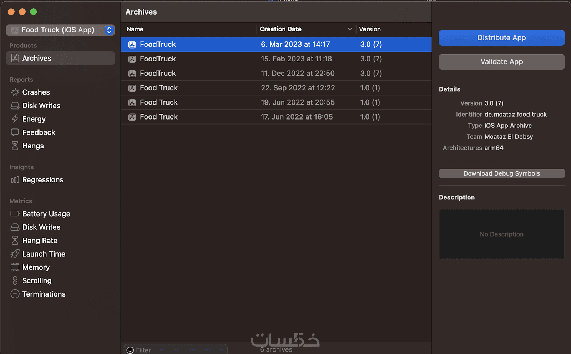Image resolution: width=571 pixels, height=354 pixels.
Task: Open the Hangs report
Action: click(x=33, y=146)
